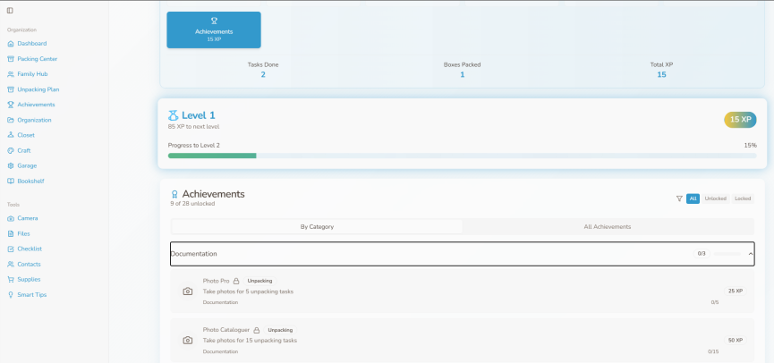Open the Unpacking Plan link
The image size is (774, 363).
(38, 89)
